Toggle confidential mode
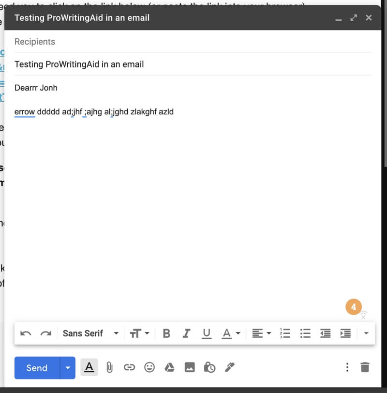 coord(209,367)
